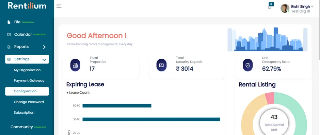
Task: Click the hamburger menu icon
Action: point(59,6)
